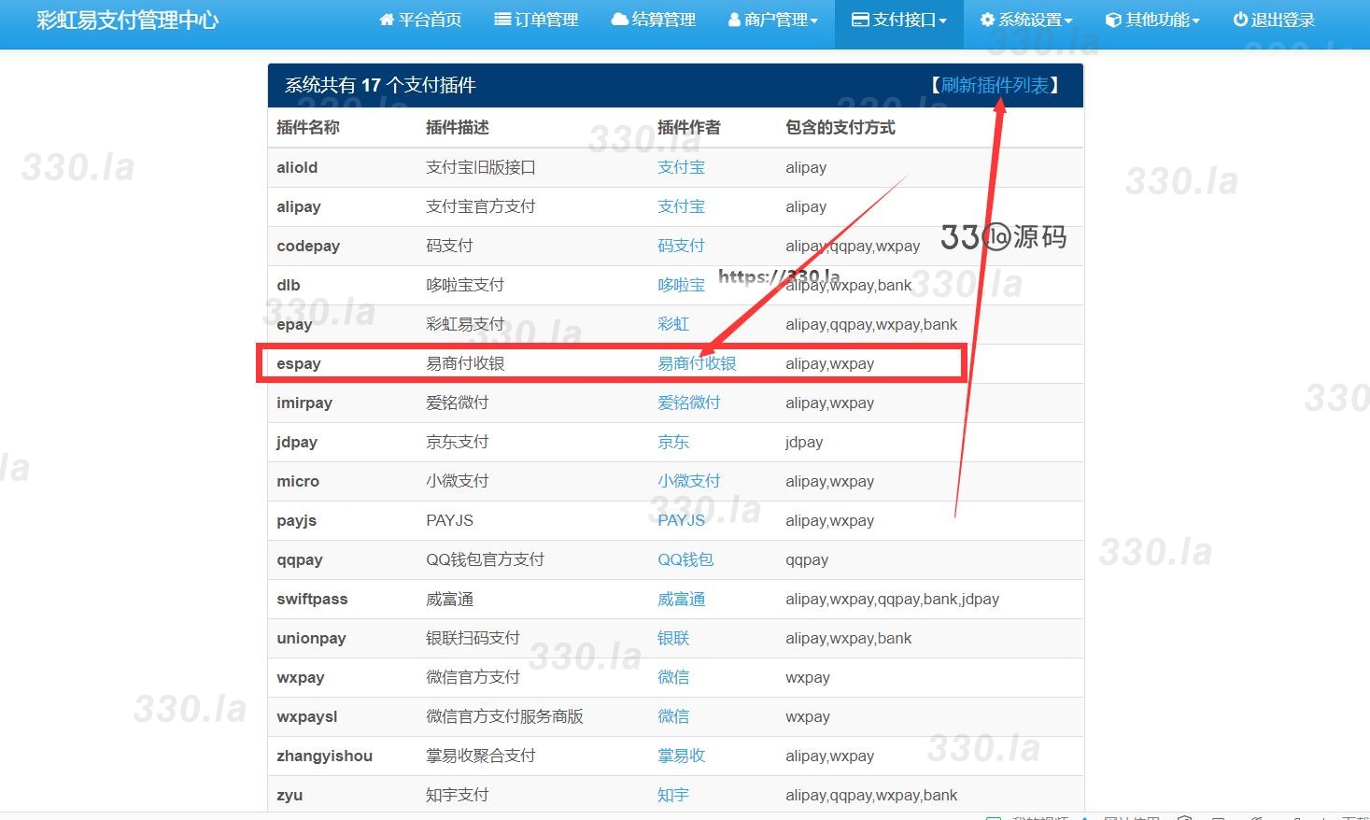1370x820 pixels.
Task: Select the payjs plugin name
Action: point(297,520)
